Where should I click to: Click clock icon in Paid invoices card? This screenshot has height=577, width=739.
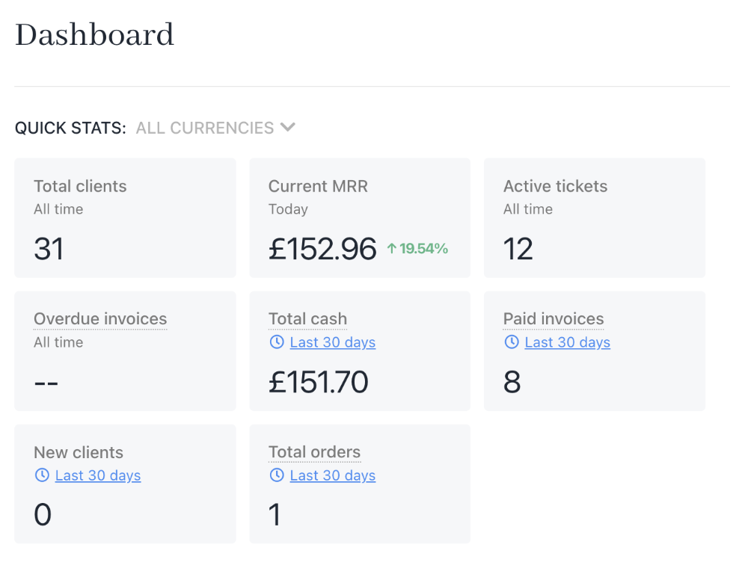pos(512,342)
